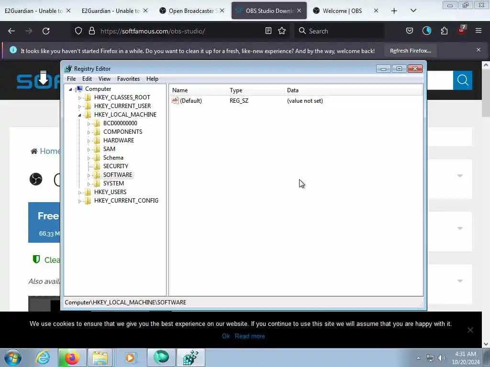Expand HKEY_USERS key
Image resolution: width=490 pixels, height=367 pixels.
pos(79,193)
